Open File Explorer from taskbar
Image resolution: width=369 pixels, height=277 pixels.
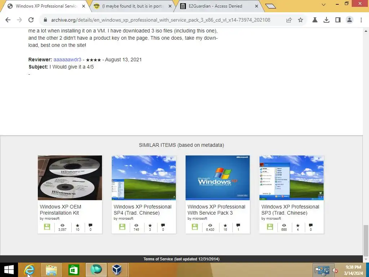51,270
